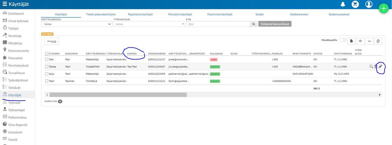
Task: Click RFID value 0491350A4F3680
Action: click(x=303, y=74)
